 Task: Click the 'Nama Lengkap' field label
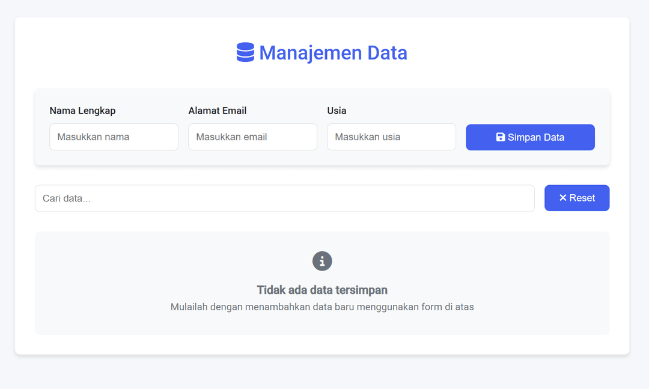point(82,111)
